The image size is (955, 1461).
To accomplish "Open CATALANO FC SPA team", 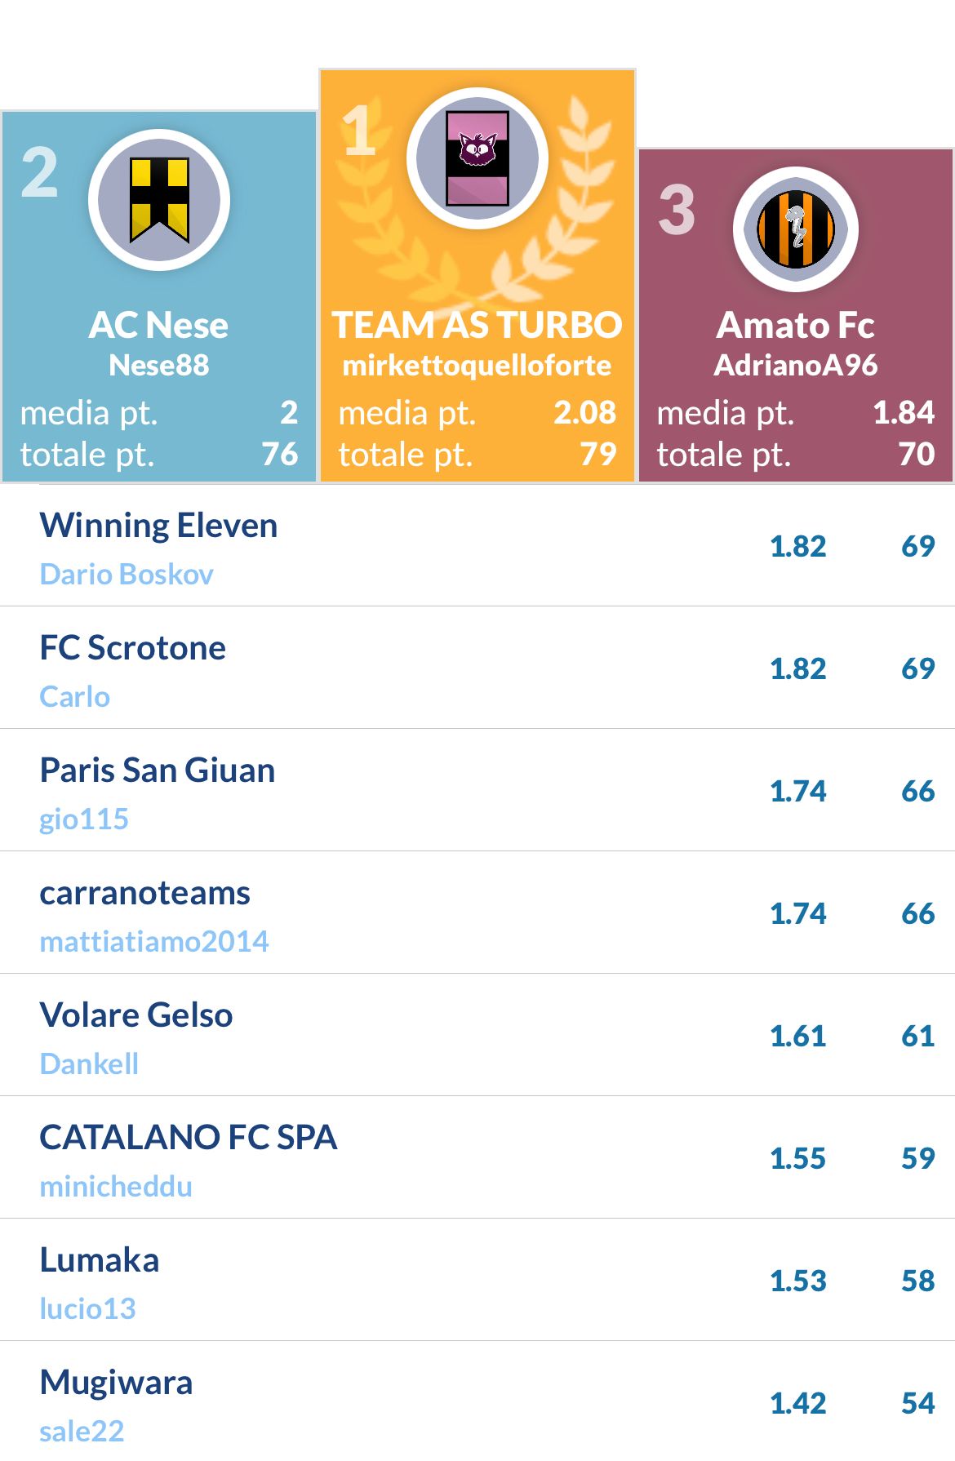I will click(189, 1137).
